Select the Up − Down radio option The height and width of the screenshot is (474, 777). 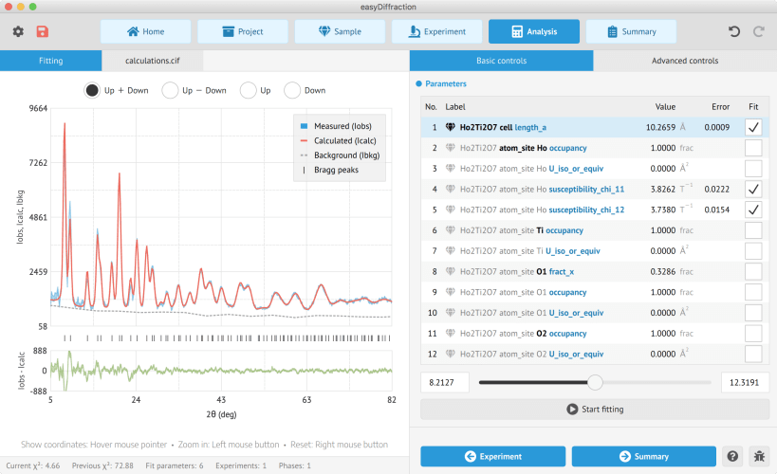170,91
